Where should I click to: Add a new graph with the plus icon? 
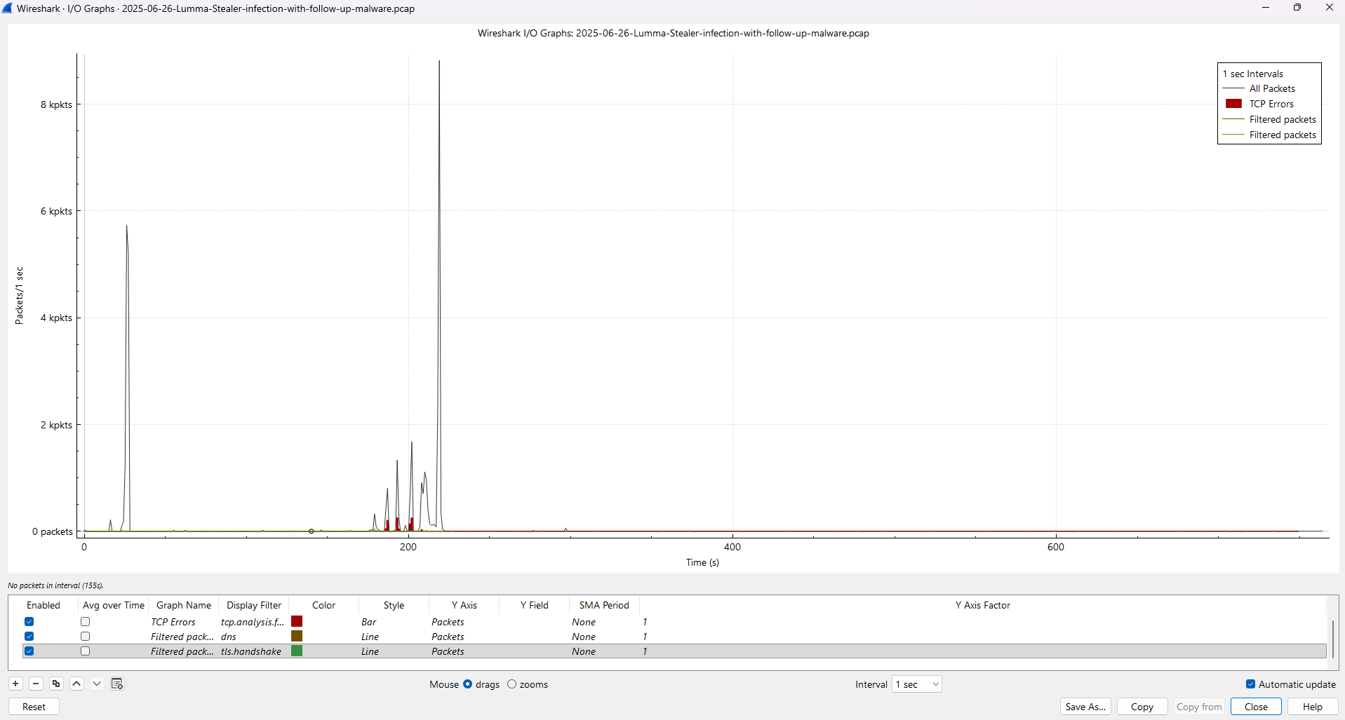coord(15,684)
